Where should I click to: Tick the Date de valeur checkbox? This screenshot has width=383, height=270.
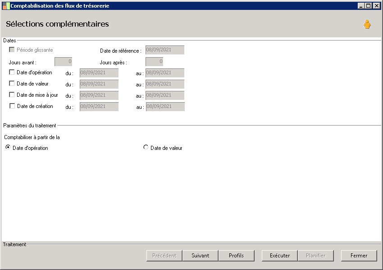(12, 83)
